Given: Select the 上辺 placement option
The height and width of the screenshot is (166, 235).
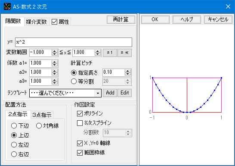Looking at the screenshot, I should click(14, 135).
